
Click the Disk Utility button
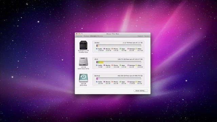[141, 91]
